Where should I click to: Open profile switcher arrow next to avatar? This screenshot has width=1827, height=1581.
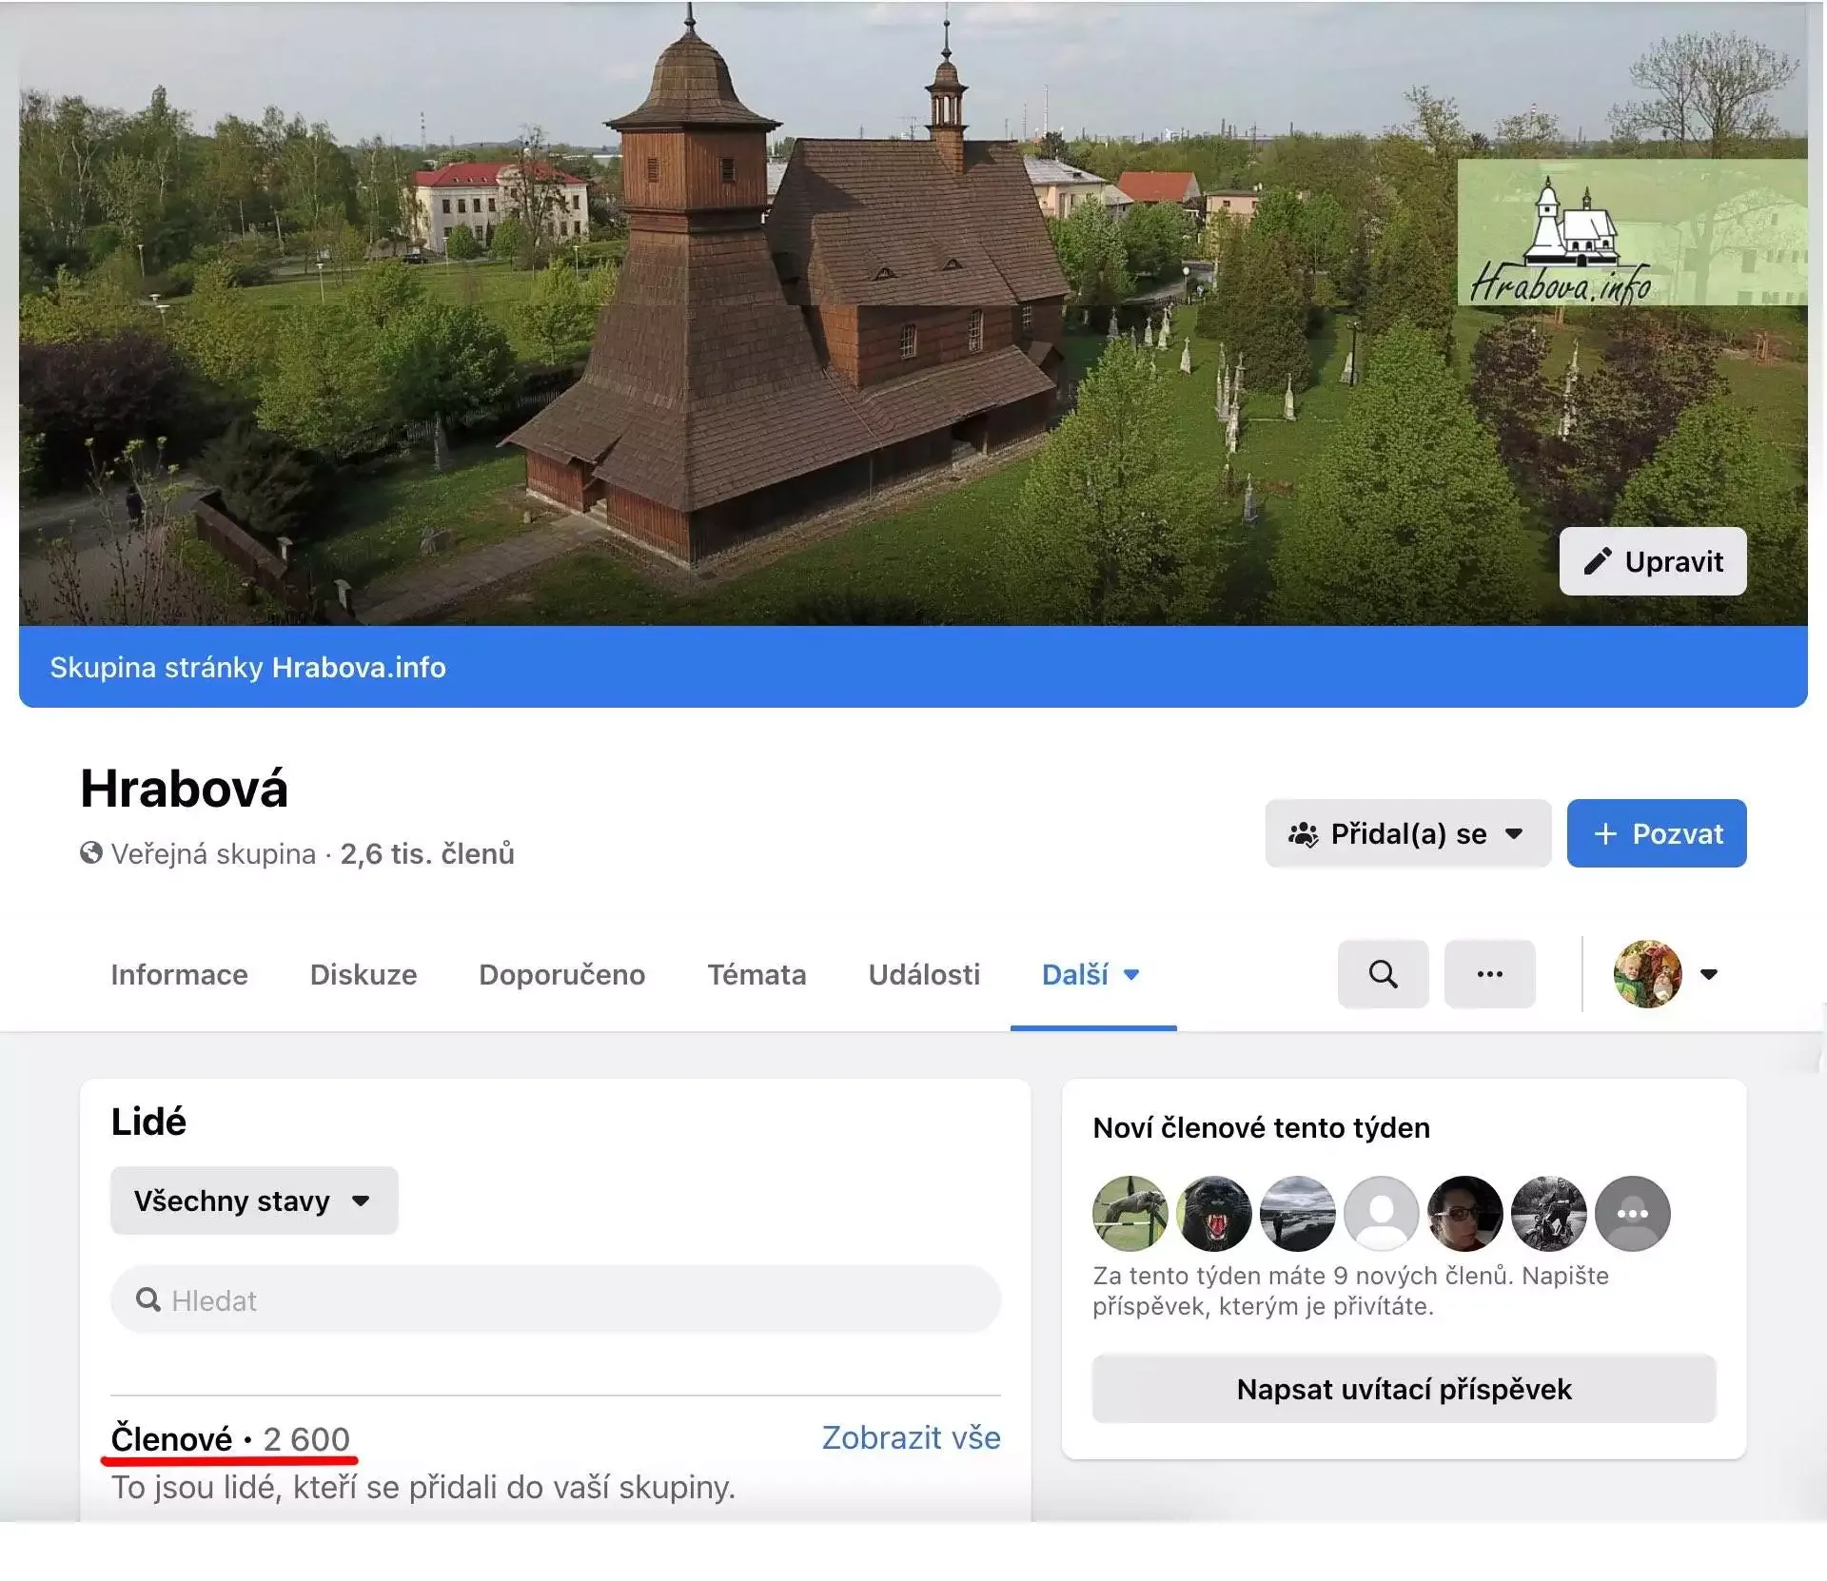pos(1709,974)
